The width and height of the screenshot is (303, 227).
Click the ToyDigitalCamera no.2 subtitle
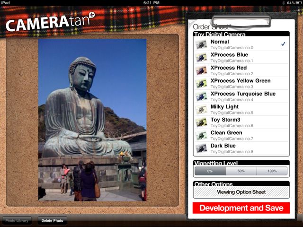coord(232,74)
